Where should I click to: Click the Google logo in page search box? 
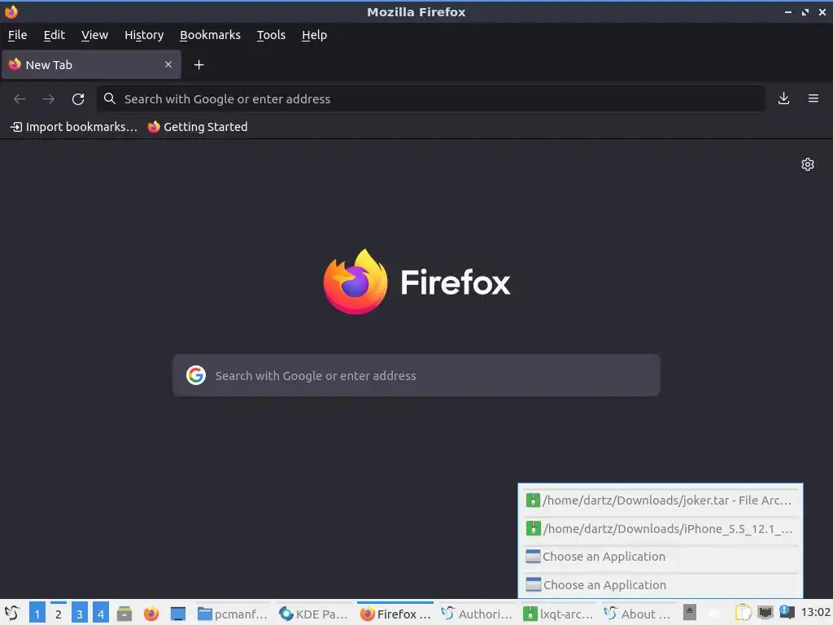(x=196, y=375)
